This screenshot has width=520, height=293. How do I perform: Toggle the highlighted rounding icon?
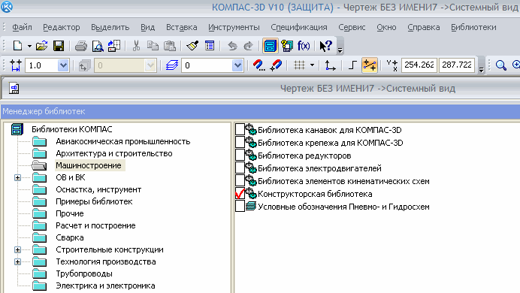(370, 65)
